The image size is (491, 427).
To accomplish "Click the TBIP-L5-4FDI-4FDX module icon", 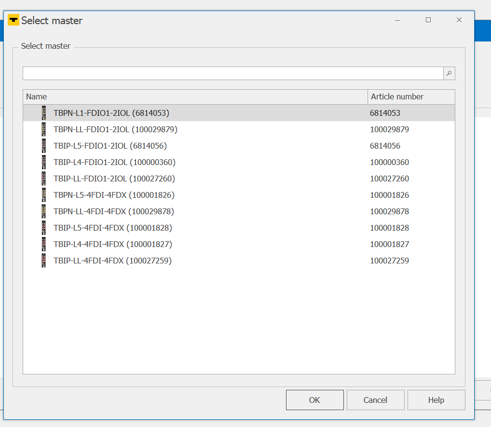I will click(x=44, y=228).
